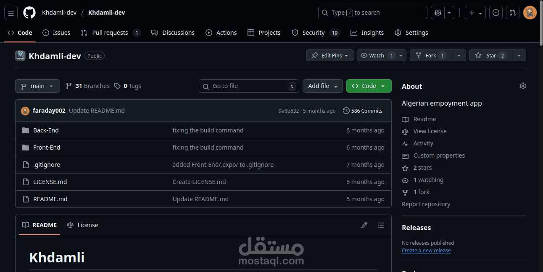Open the 'added Front-End/.expo/ to .gitignore' commit message
This screenshot has height=272, width=543.
(x=223, y=165)
